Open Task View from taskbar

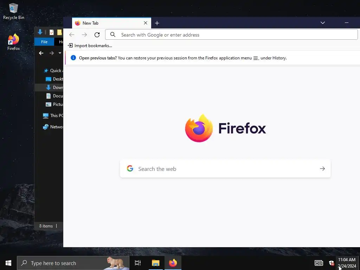coord(138,263)
